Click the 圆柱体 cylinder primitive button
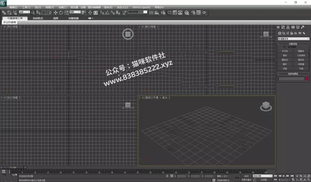Viewport: 311px width, 182px height. (285, 60)
